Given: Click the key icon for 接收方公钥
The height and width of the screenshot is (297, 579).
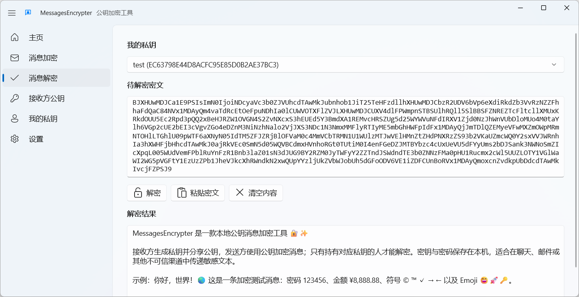Looking at the screenshot, I should tap(15, 98).
